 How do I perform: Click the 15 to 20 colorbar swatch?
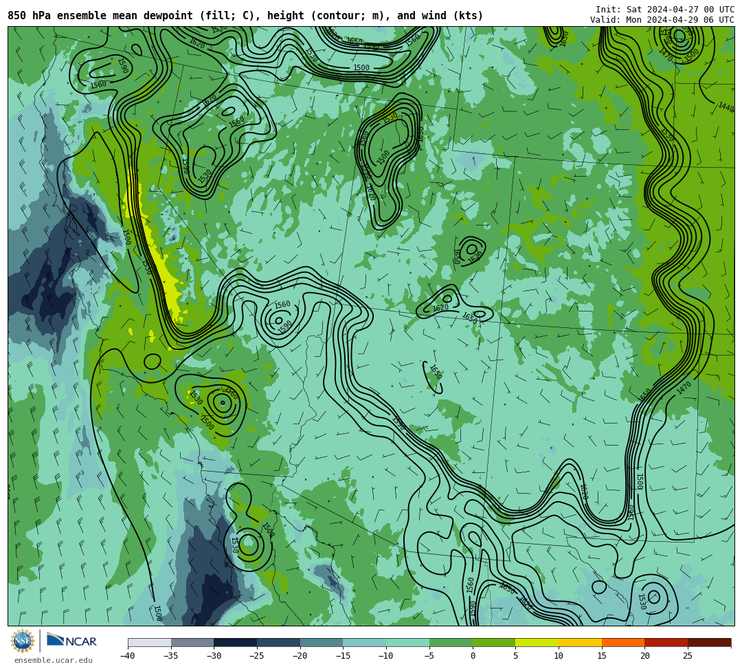point(623,642)
